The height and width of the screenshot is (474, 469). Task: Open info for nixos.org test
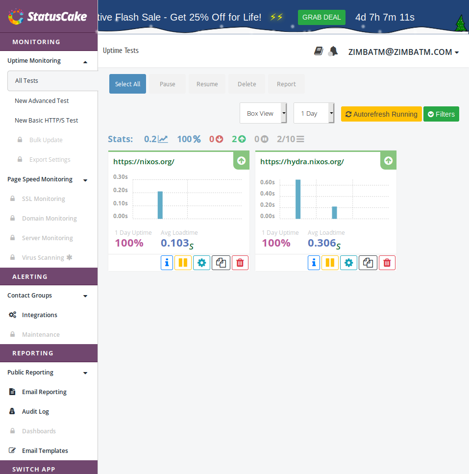pos(167,262)
